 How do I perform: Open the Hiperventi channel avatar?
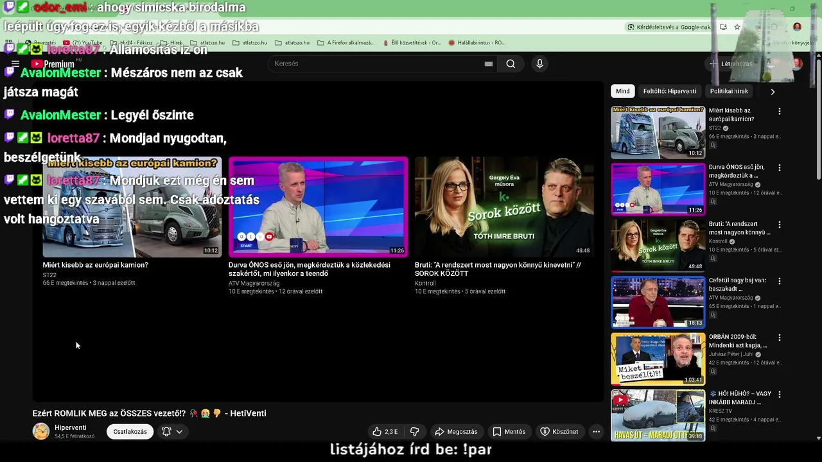pos(41,431)
